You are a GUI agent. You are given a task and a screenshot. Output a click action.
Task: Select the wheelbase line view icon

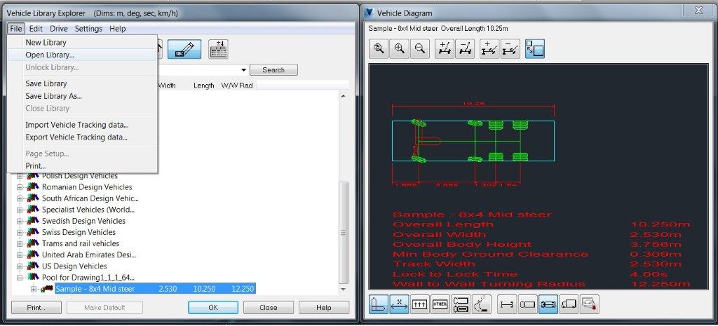pyautogui.click(x=507, y=304)
